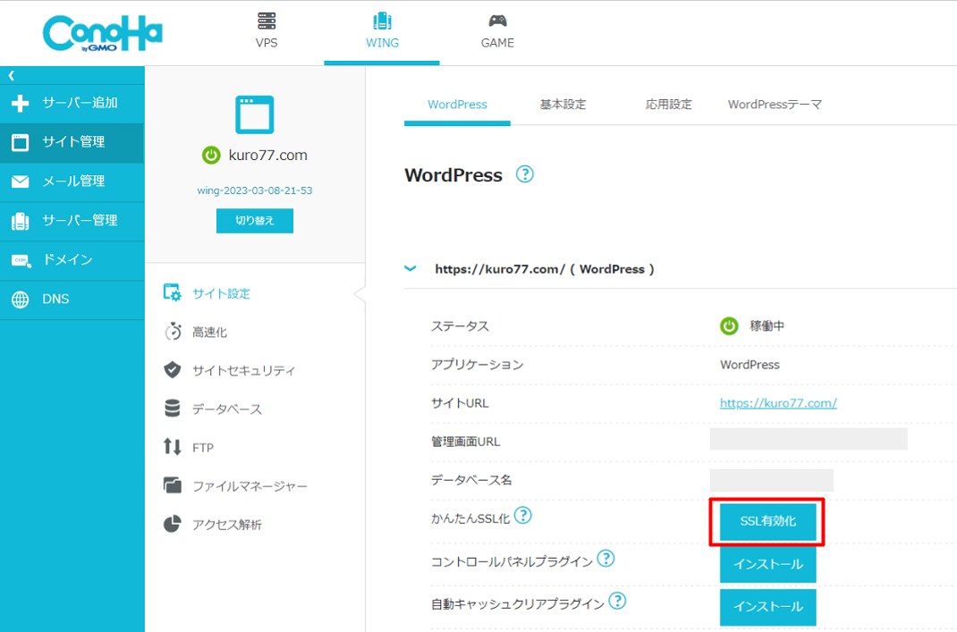
Task: Collapse the https://kuro77.com/ section chevron
Action: (411, 268)
